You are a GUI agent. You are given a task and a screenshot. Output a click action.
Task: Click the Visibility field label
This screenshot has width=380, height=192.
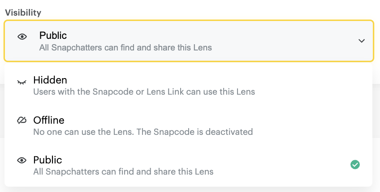pyautogui.click(x=23, y=12)
